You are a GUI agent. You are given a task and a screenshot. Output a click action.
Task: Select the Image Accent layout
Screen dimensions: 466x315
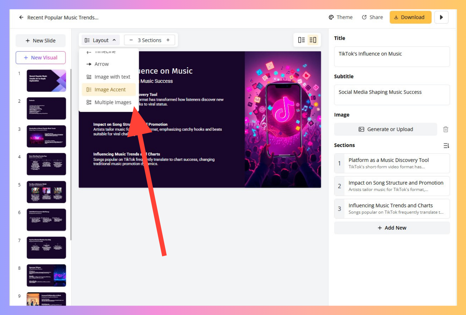109,90
